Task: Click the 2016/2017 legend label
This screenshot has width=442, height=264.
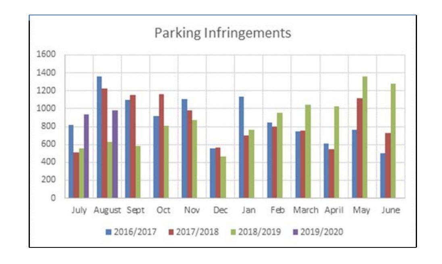Action: 136,232
